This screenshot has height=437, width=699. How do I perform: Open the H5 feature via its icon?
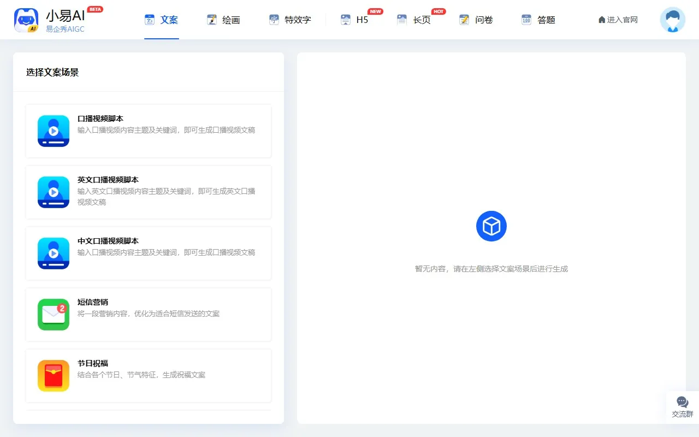click(346, 19)
